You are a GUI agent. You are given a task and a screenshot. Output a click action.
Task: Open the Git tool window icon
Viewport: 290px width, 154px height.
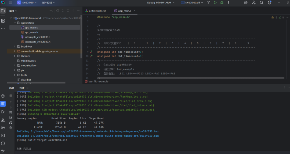pyautogui.click(x=3, y=151)
